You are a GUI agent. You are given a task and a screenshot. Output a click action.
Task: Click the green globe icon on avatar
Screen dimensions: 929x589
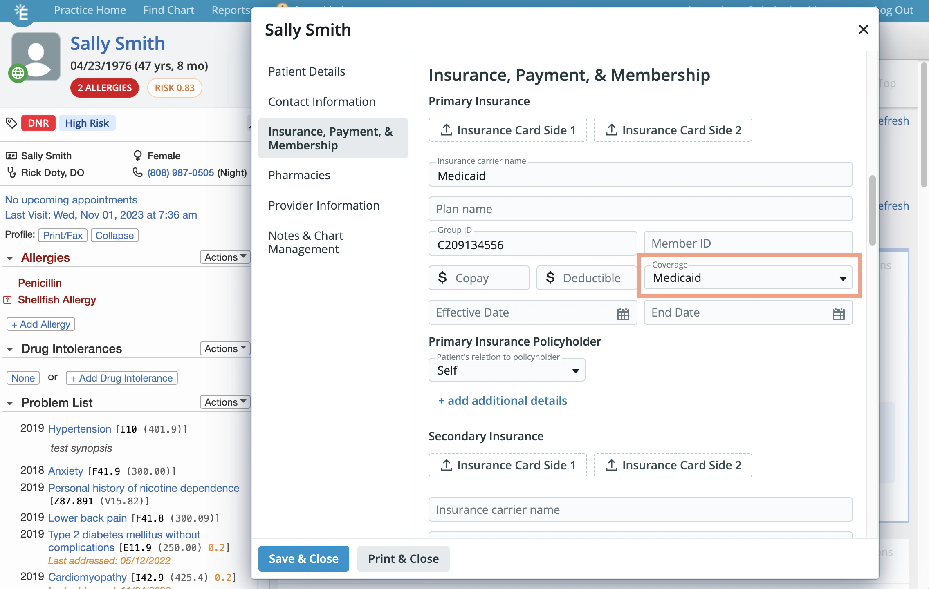[18, 74]
